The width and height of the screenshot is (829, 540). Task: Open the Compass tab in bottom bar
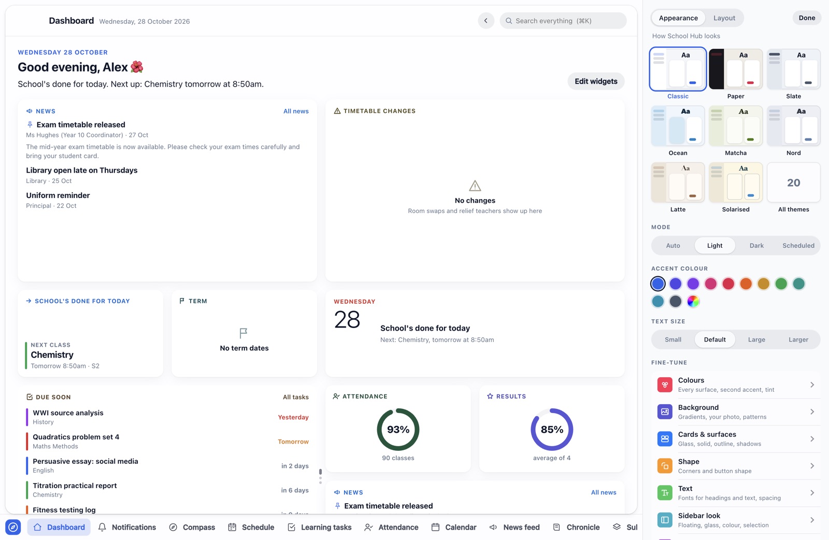[192, 527]
